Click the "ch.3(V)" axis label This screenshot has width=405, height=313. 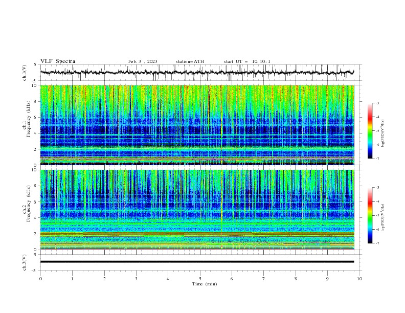pos(25,262)
